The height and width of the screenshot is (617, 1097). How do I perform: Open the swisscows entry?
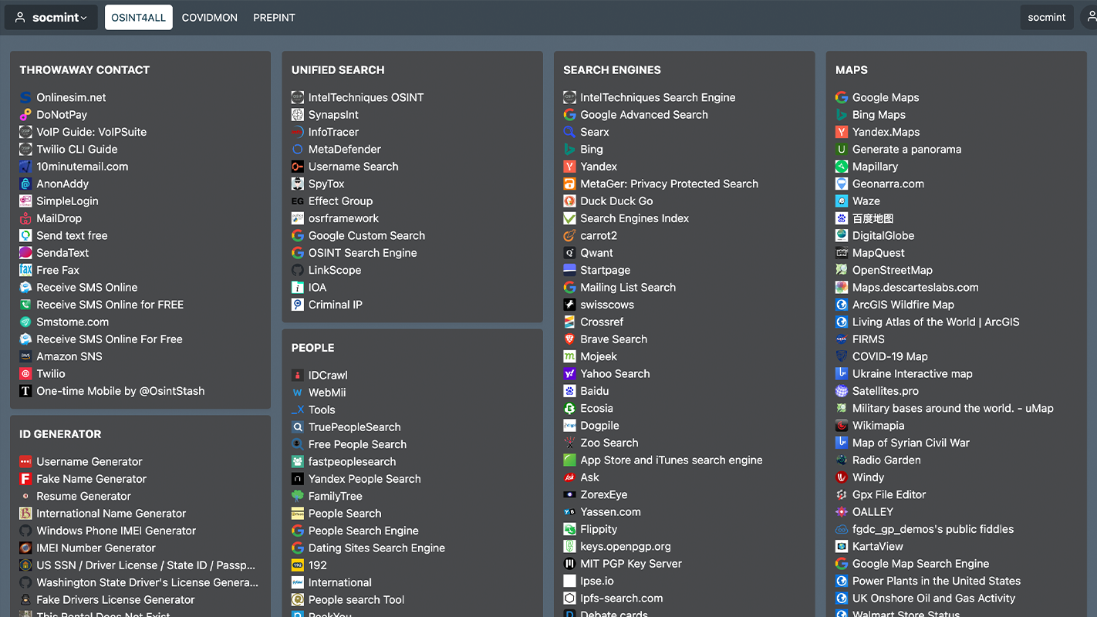coord(607,305)
